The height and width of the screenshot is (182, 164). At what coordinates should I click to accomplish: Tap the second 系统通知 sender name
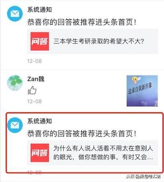point(40,121)
